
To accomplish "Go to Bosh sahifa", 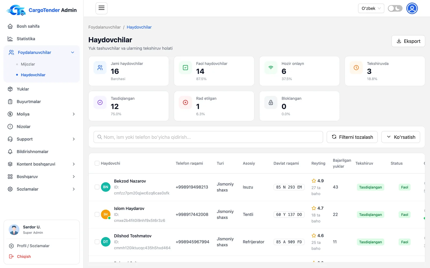I will (42, 26).
